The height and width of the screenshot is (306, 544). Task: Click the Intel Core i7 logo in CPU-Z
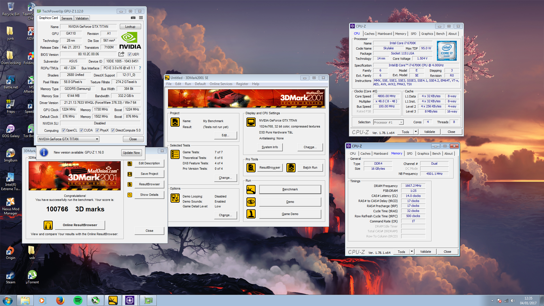click(x=447, y=51)
